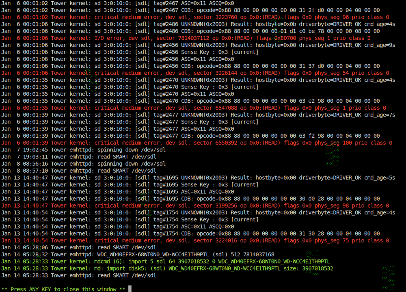Click the tag#2467 ASC=0x11 line
Image resolution: width=406 pixels, height=292 pixels.
pos(118,3)
